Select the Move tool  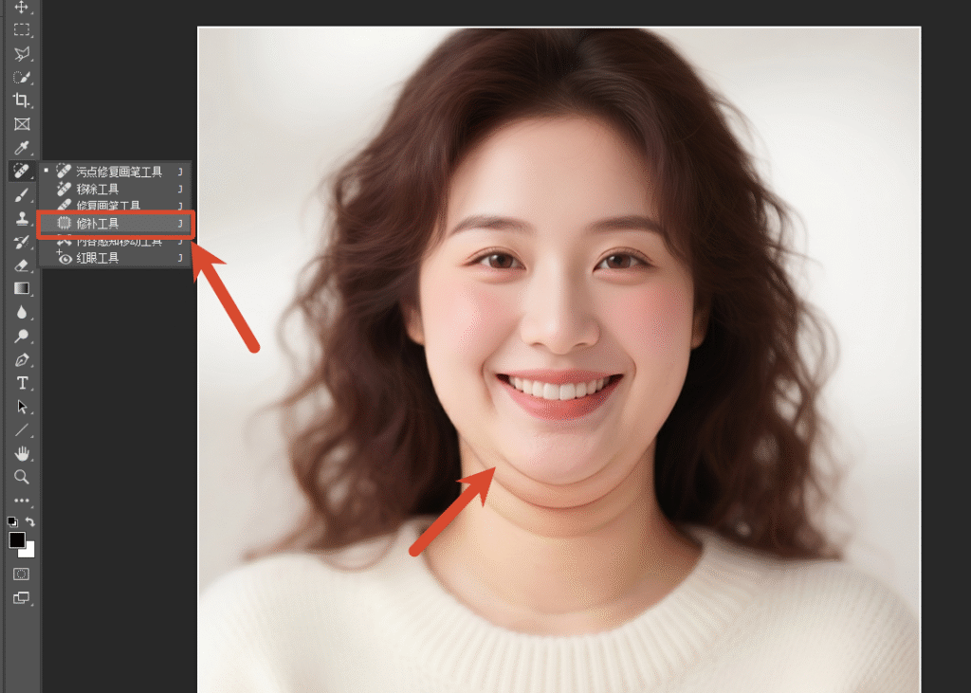(21, 8)
